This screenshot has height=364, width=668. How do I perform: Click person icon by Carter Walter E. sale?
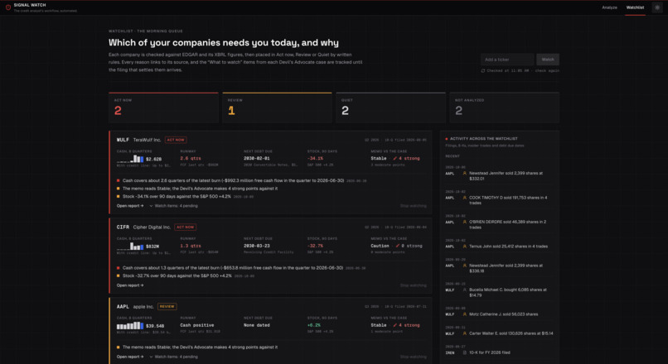(x=465, y=334)
